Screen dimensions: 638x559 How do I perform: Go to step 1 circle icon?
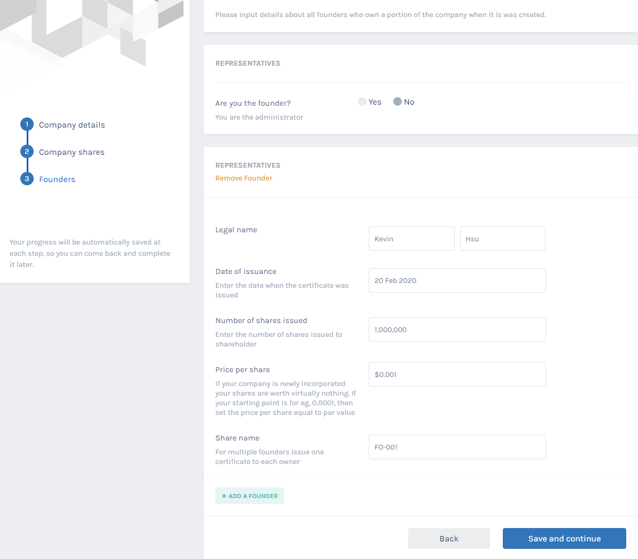[x=27, y=124]
